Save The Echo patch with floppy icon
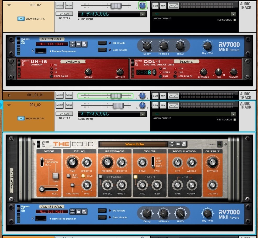258x238 pixels. (184, 144)
